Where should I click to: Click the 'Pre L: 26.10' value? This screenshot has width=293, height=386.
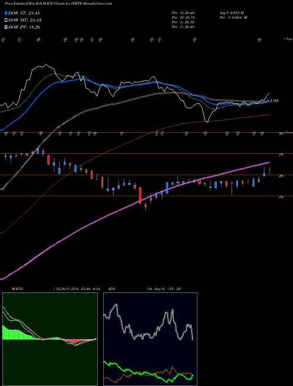click(183, 22)
